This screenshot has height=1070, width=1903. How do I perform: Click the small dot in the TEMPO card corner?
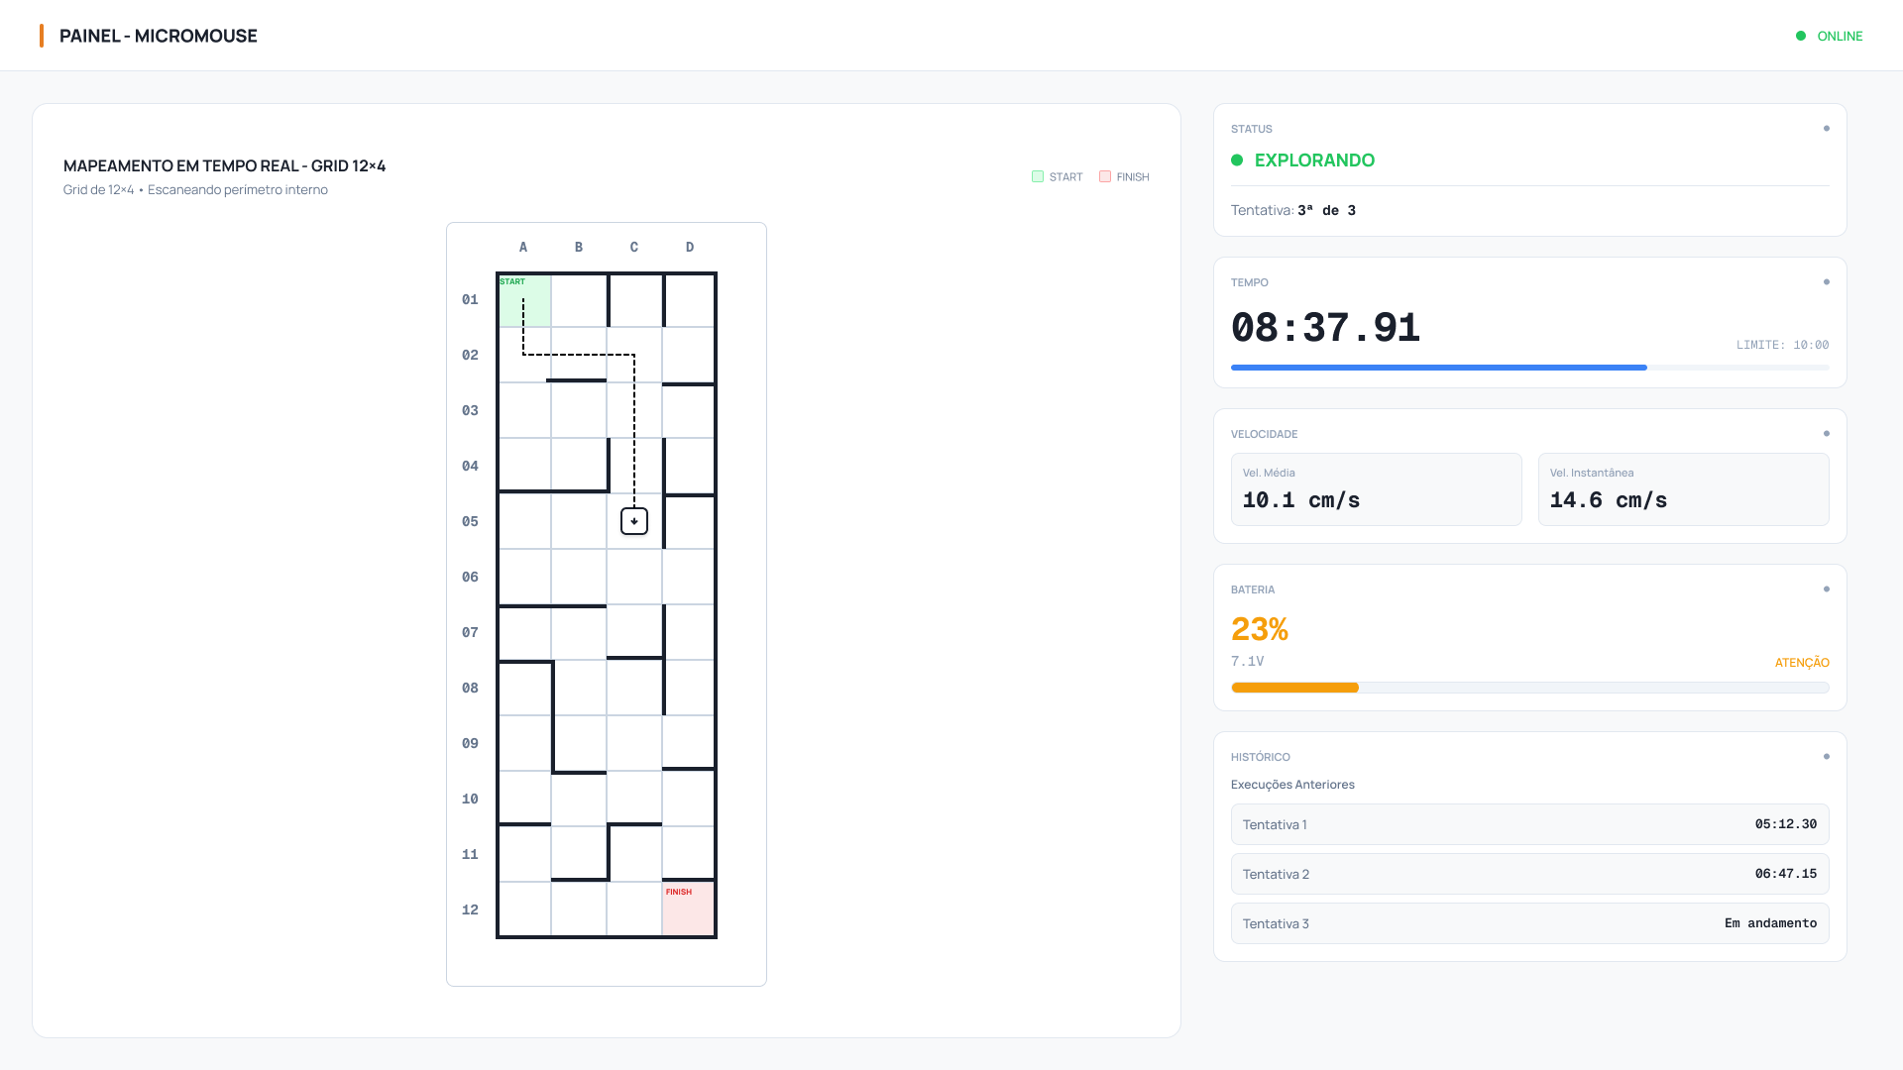coord(1827,282)
